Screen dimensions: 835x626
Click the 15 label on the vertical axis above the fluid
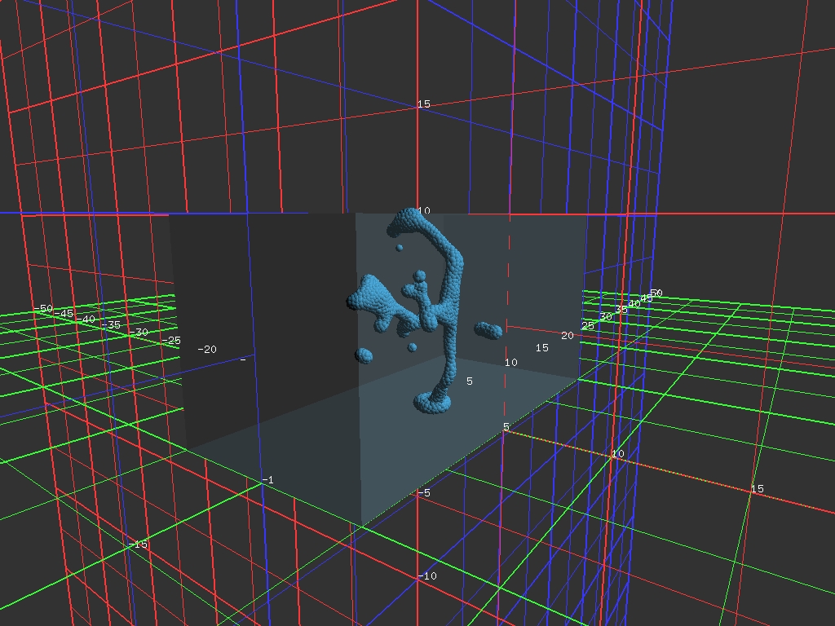click(x=424, y=104)
